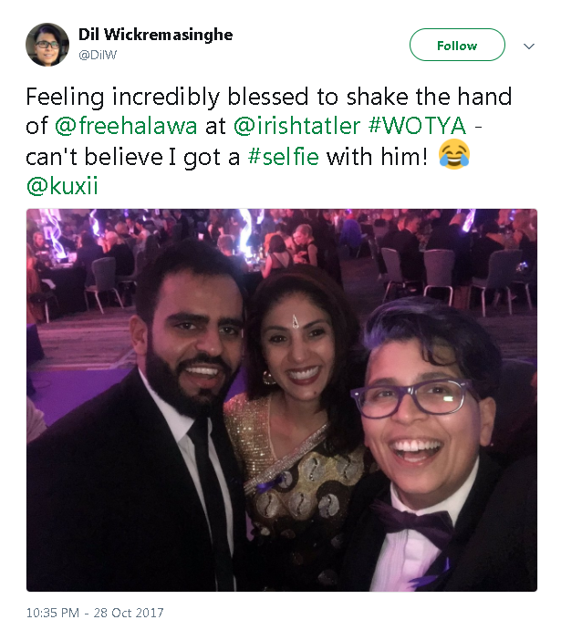Open the attached selfie photo
The image size is (561, 630).
[x=281, y=400]
